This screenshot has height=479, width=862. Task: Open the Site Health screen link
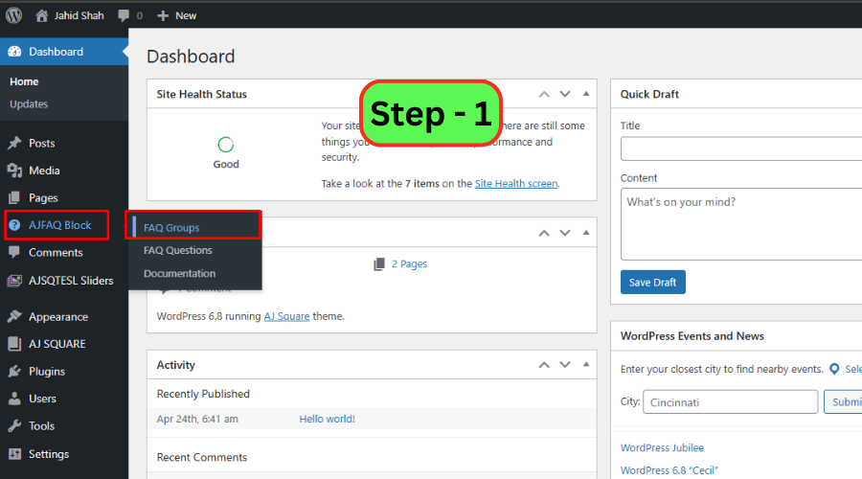(x=516, y=184)
